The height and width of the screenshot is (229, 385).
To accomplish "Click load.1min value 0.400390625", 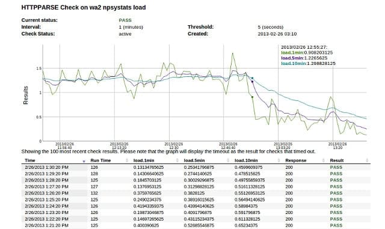I will click(x=146, y=225).
